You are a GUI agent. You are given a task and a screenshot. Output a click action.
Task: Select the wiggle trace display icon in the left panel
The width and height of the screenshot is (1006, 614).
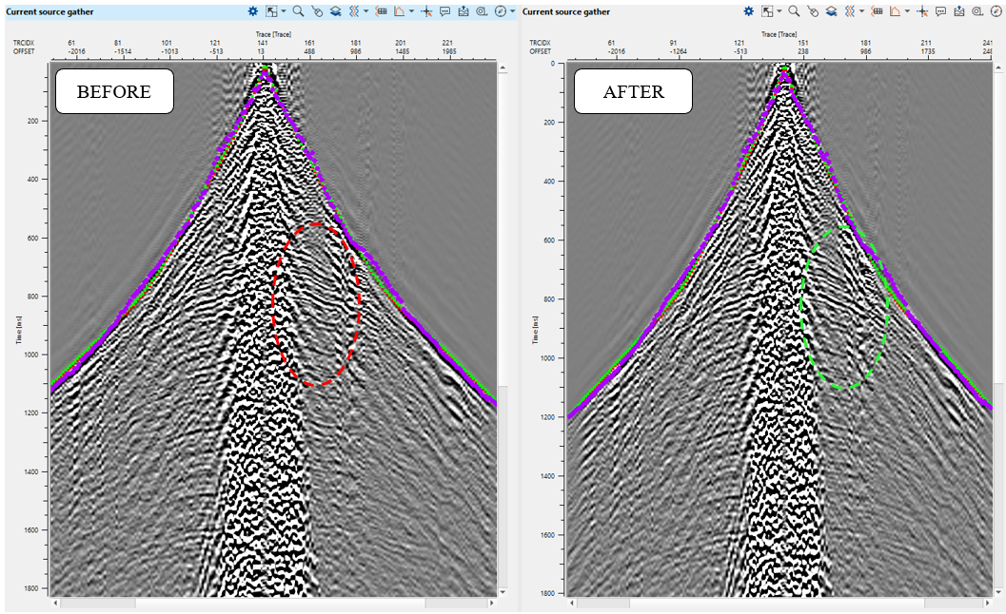[353, 11]
